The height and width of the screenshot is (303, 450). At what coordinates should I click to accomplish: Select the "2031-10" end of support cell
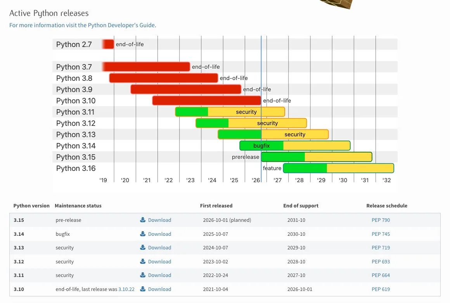[x=296, y=220]
